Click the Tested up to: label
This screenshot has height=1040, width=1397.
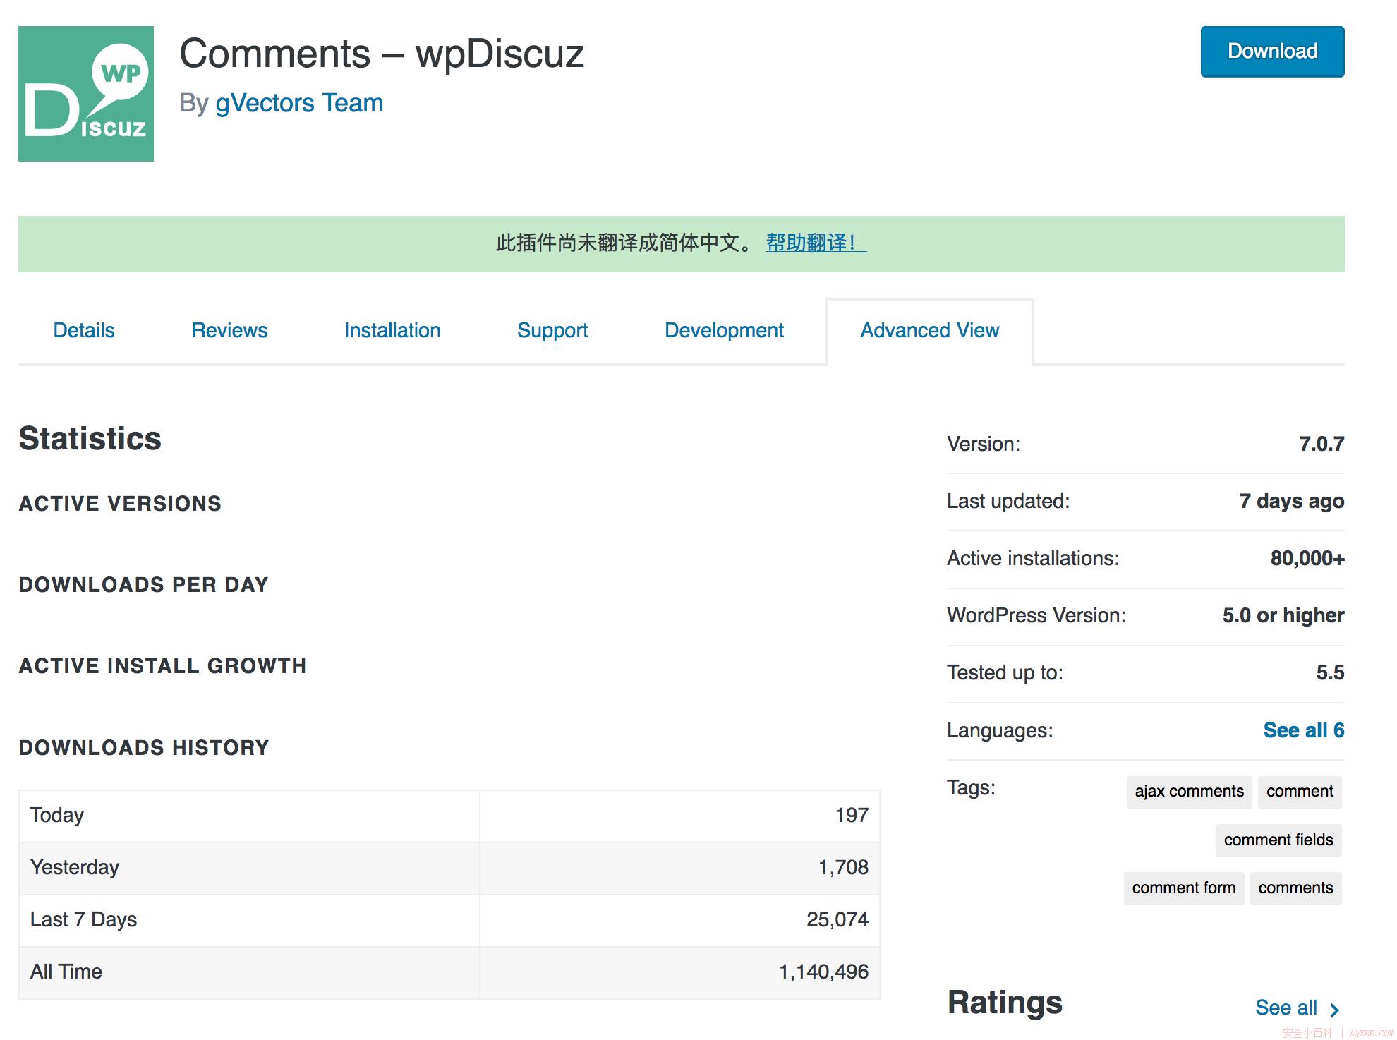coord(1005,673)
